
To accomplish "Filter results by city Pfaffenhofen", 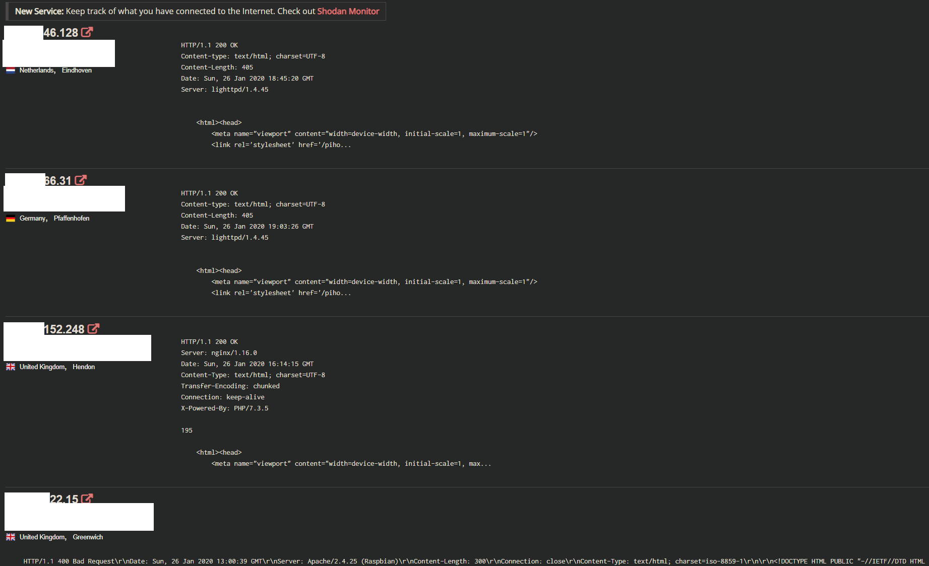I will tap(72, 219).
